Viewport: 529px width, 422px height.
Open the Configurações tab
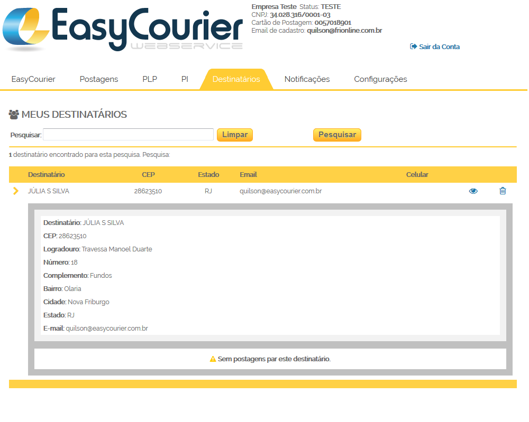coord(380,79)
